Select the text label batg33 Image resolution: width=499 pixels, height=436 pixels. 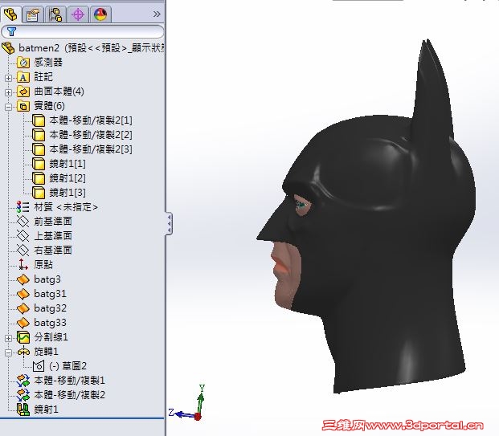pos(51,323)
